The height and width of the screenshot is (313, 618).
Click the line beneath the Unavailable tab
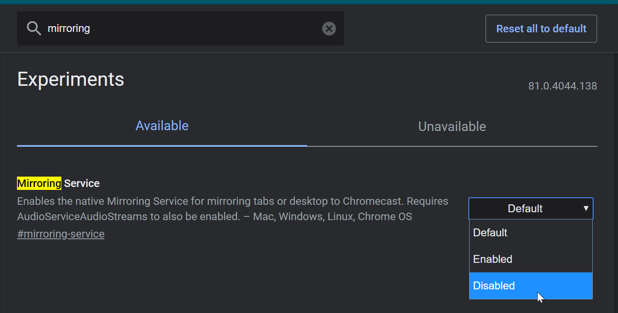(x=452, y=146)
